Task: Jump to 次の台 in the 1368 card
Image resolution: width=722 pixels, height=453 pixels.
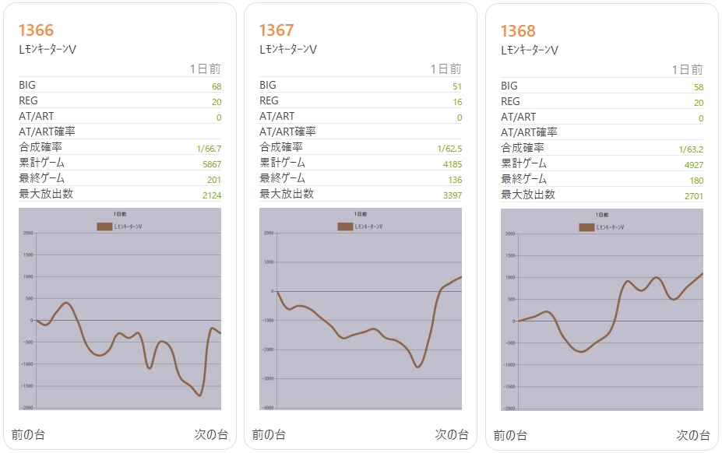Action: coord(693,435)
